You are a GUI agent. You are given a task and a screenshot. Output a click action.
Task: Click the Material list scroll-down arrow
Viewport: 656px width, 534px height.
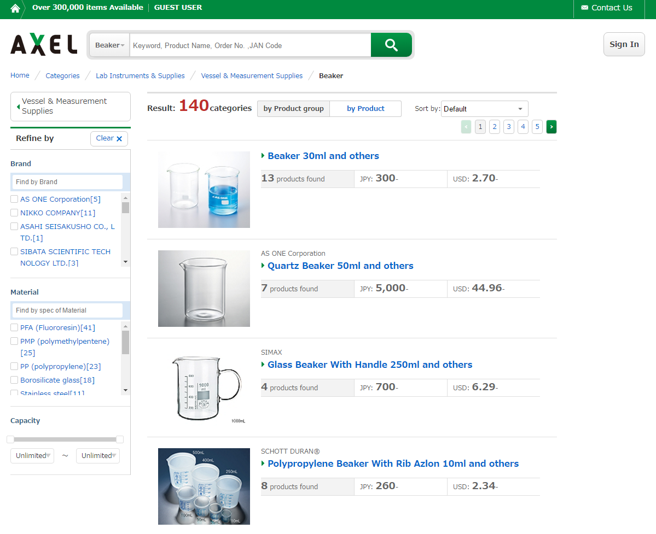(x=125, y=390)
